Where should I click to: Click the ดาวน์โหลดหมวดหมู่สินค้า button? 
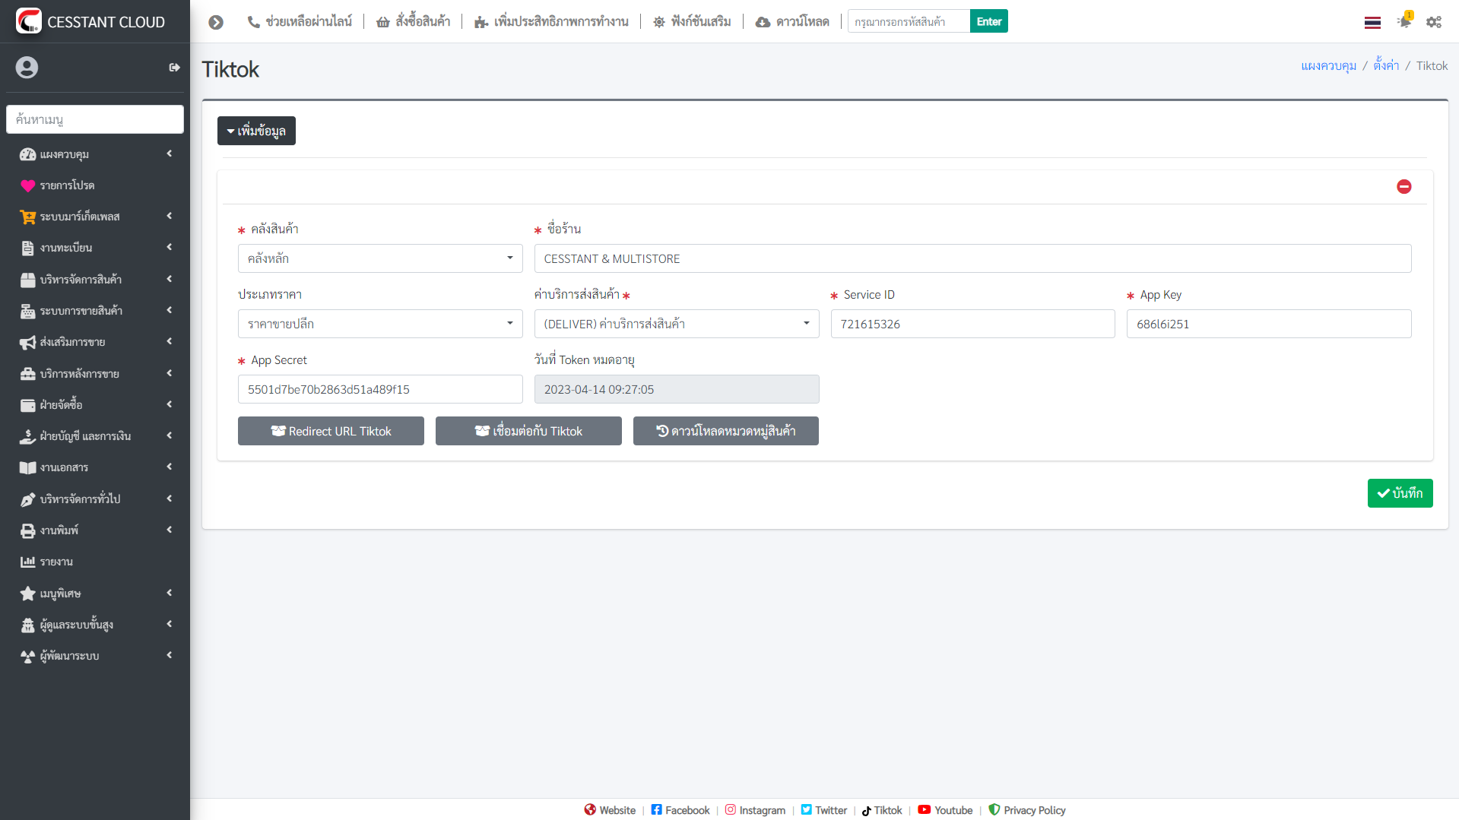pyautogui.click(x=726, y=431)
